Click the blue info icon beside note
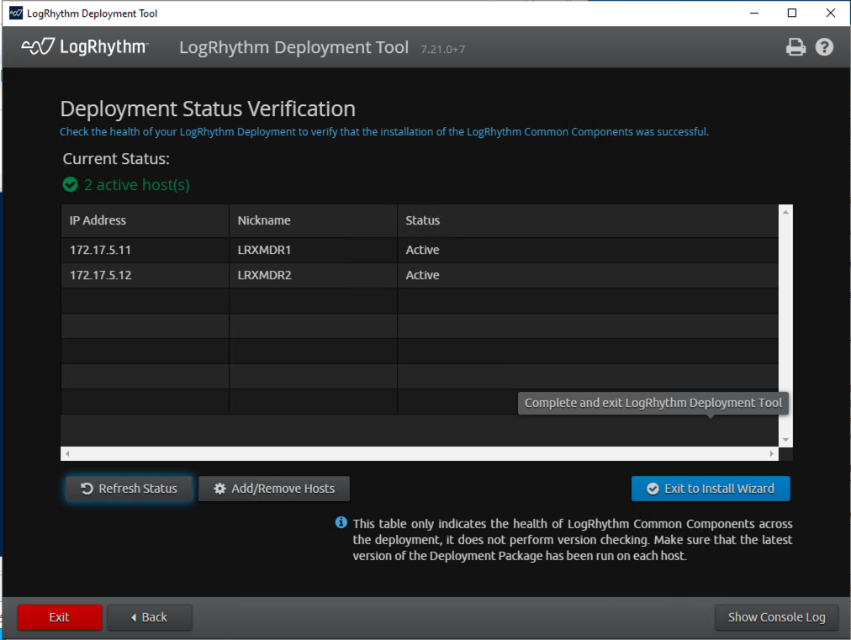 (341, 522)
